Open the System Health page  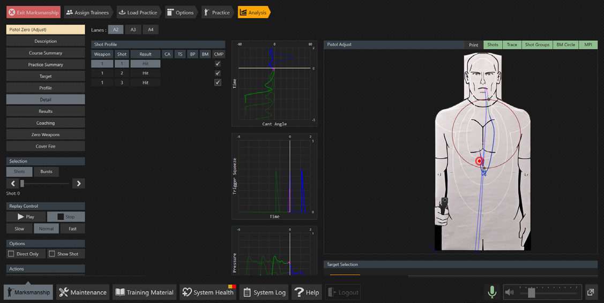tap(208, 292)
